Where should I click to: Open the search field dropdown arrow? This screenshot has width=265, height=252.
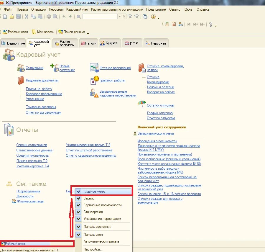[x=120, y=17]
